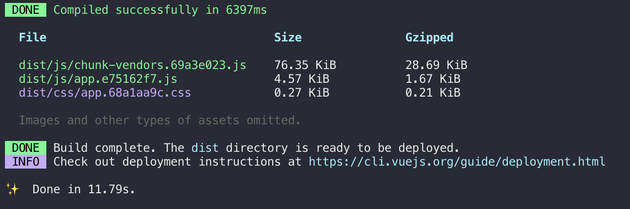
Task: Click the 28.69 KiB gzipped value
Action: point(436,65)
